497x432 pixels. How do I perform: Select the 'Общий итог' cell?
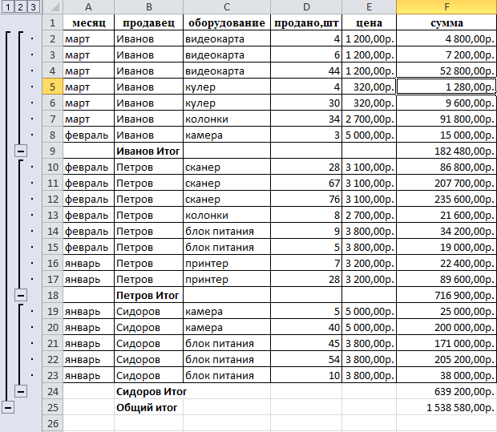tap(148, 408)
